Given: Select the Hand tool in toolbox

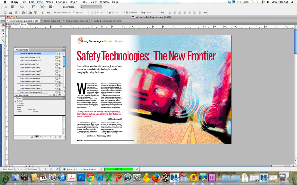Looking at the screenshot, I should [x=3, y=38].
